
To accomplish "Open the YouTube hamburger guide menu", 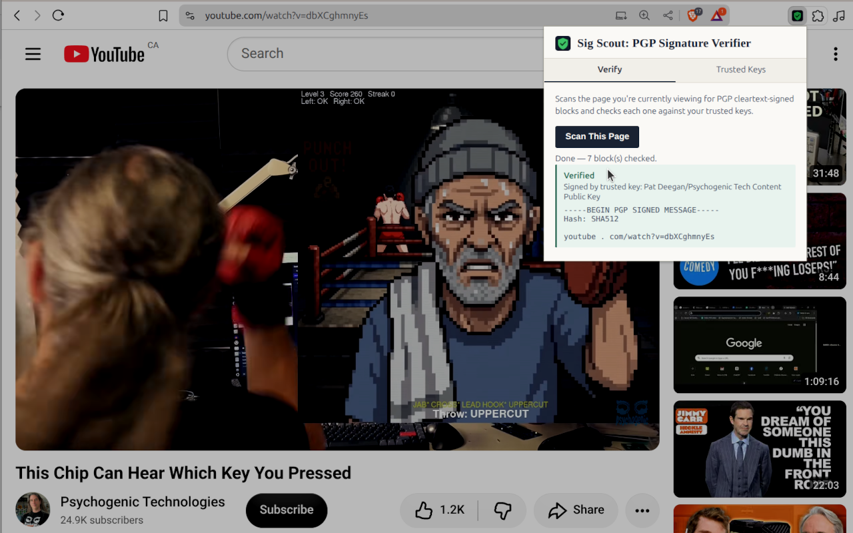I will tap(33, 54).
